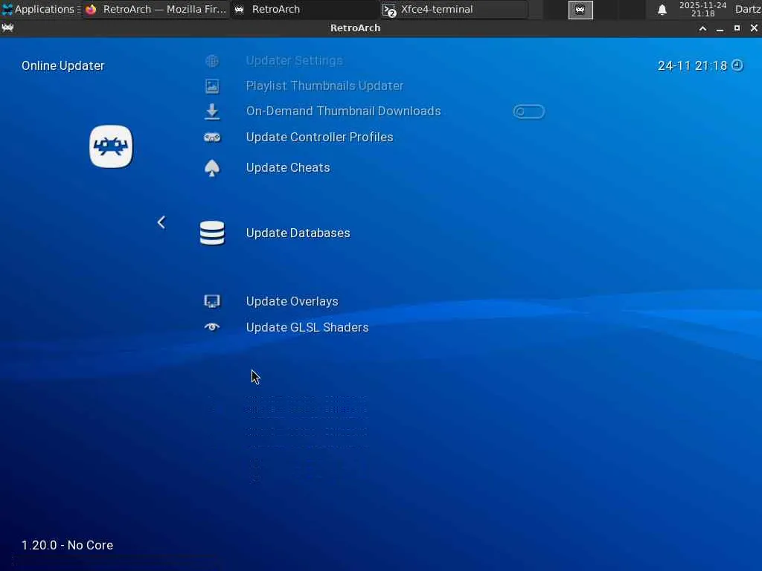This screenshot has height=571, width=762.
Task: Open Playlist Thumbnails Updater
Action: (x=324, y=86)
